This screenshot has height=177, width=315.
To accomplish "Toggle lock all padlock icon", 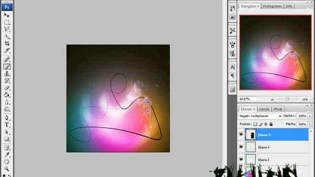I will click(x=271, y=124).
